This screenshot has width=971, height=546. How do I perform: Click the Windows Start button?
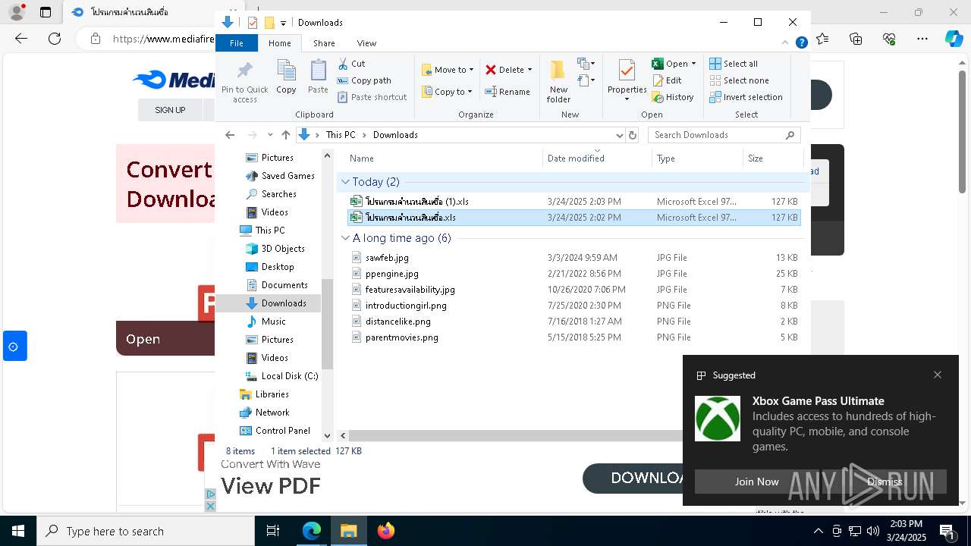18,531
